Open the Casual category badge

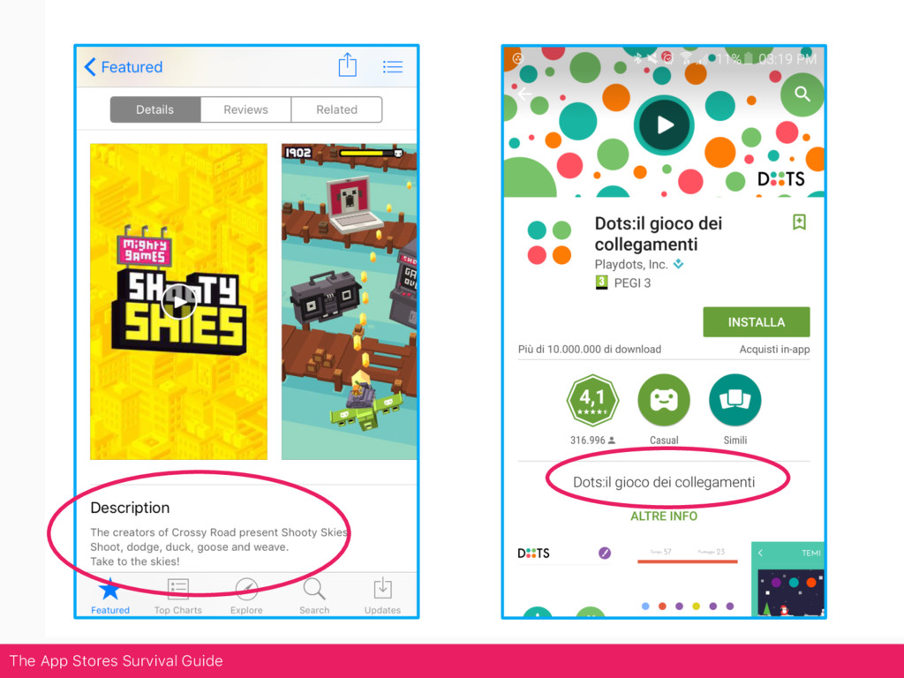664,400
